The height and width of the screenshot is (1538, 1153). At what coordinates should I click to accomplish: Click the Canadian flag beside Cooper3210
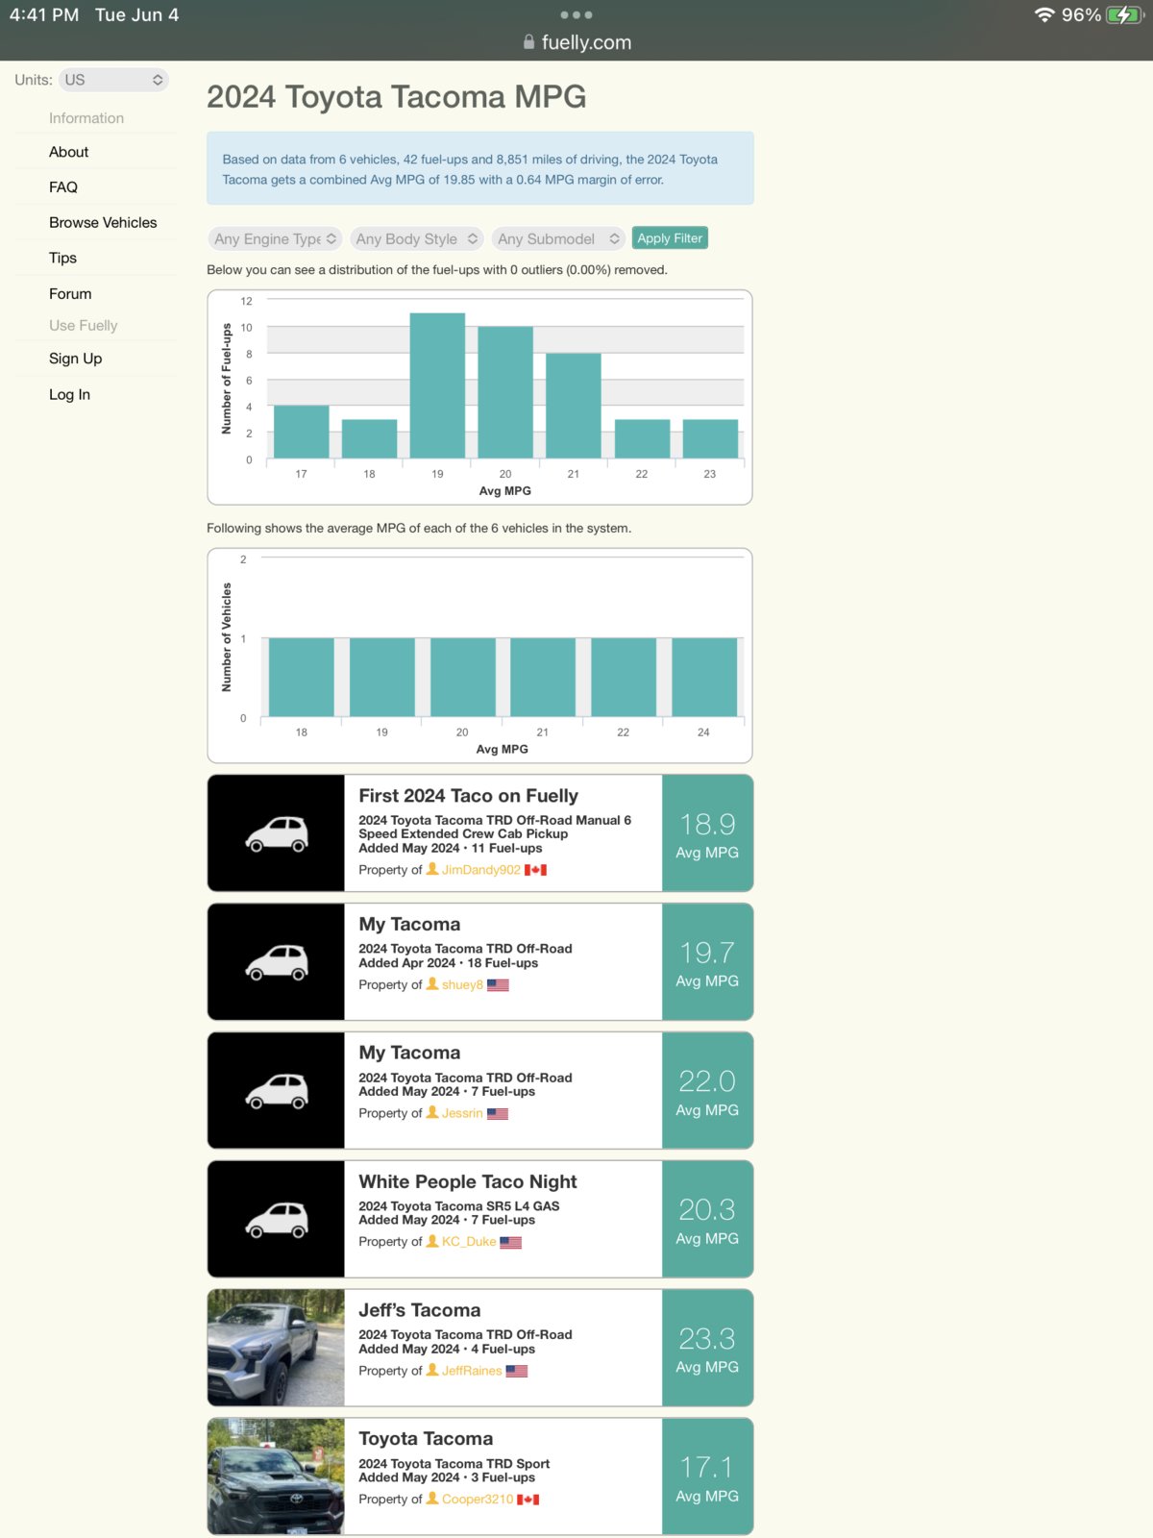(528, 1500)
